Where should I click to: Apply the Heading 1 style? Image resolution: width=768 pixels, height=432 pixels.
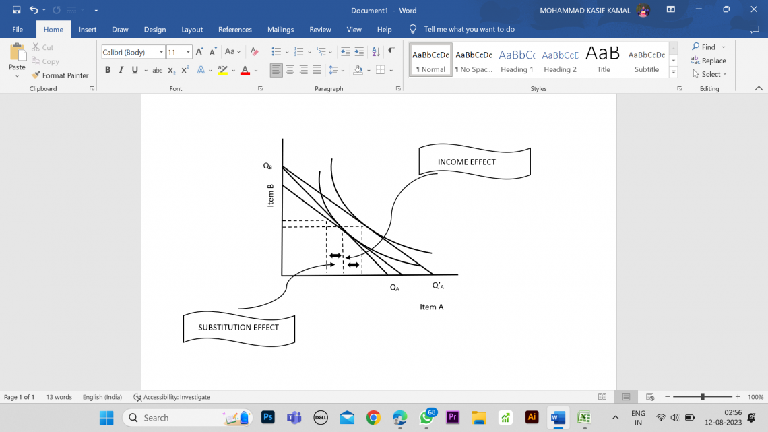517,61
